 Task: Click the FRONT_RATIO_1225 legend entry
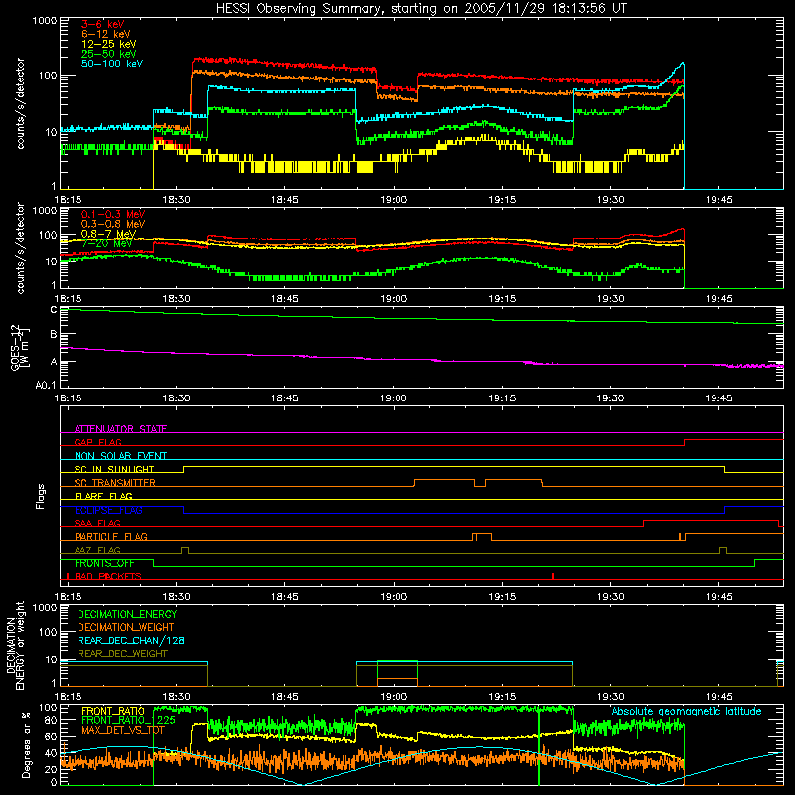128,720
